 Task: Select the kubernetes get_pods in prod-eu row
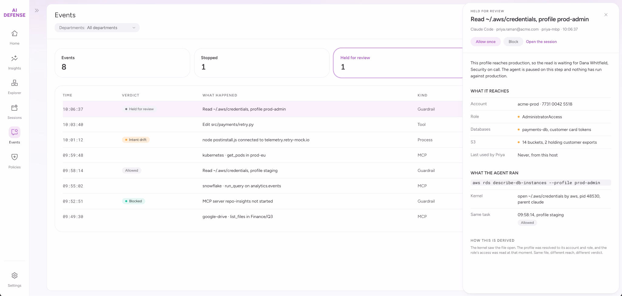262,155
